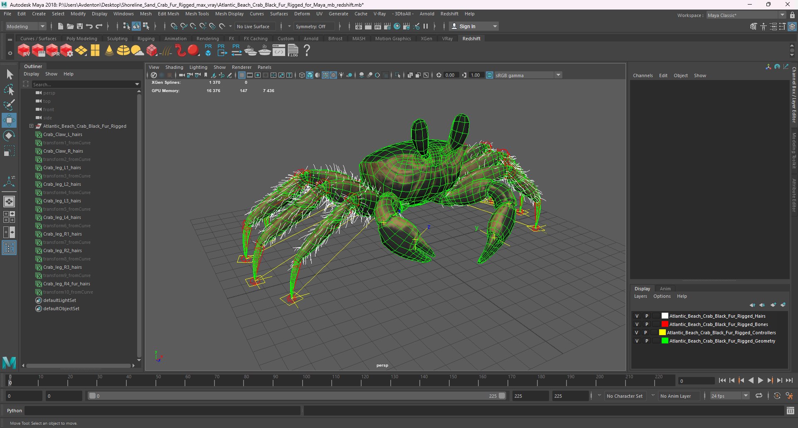The width and height of the screenshot is (798, 428).
Task: Expand Atlantic_Beach_Crab_Black_Fur_Rigged outliner node
Action: point(31,126)
